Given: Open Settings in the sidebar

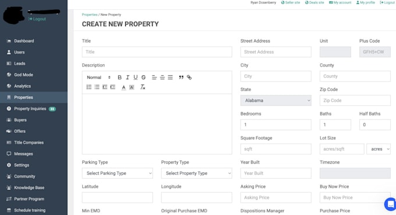Looking at the screenshot, I should coord(34,165).
